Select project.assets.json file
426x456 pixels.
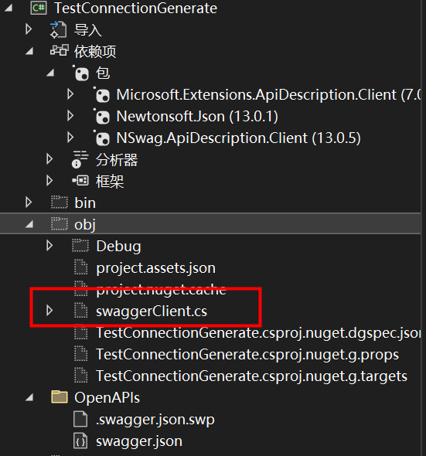(155, 268)
